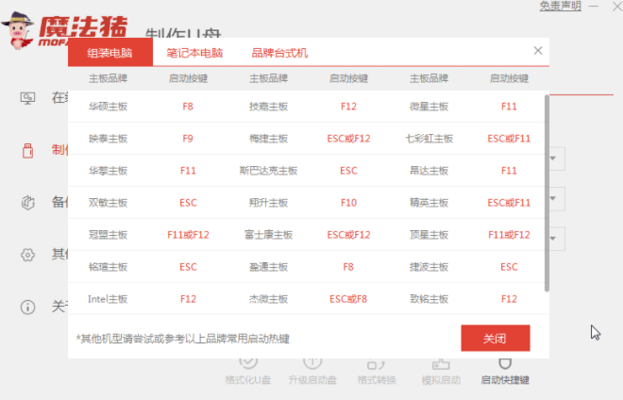Viewport: 623px width, 400px height.
Task: Select the USB drive creation sidebar icon
Action: (28, 150)
